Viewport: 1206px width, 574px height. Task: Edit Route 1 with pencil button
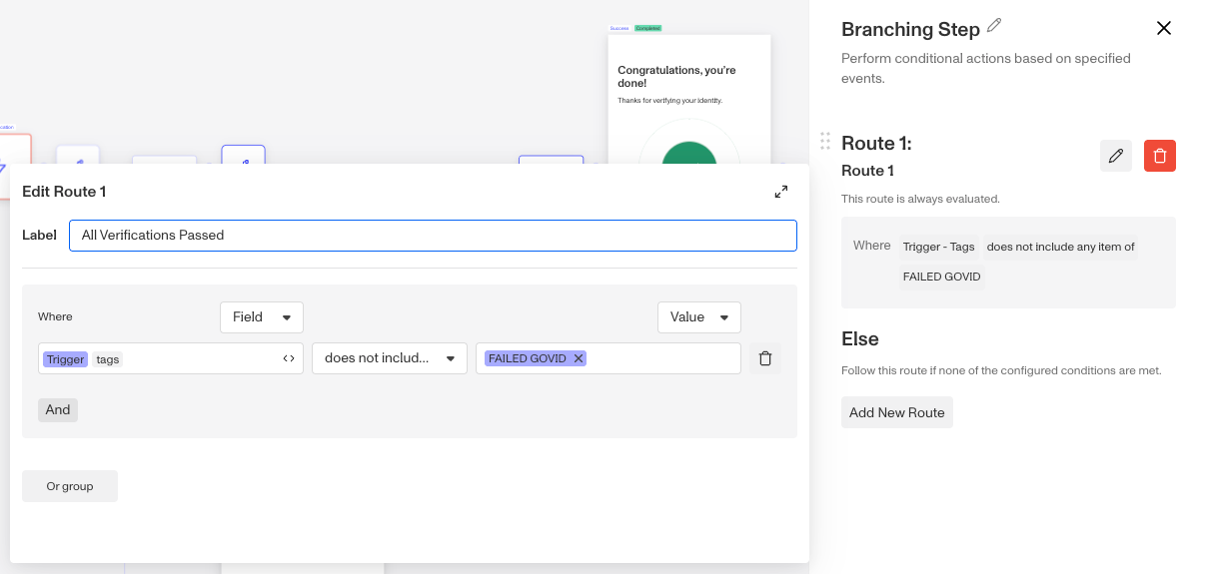point(1116,156)
